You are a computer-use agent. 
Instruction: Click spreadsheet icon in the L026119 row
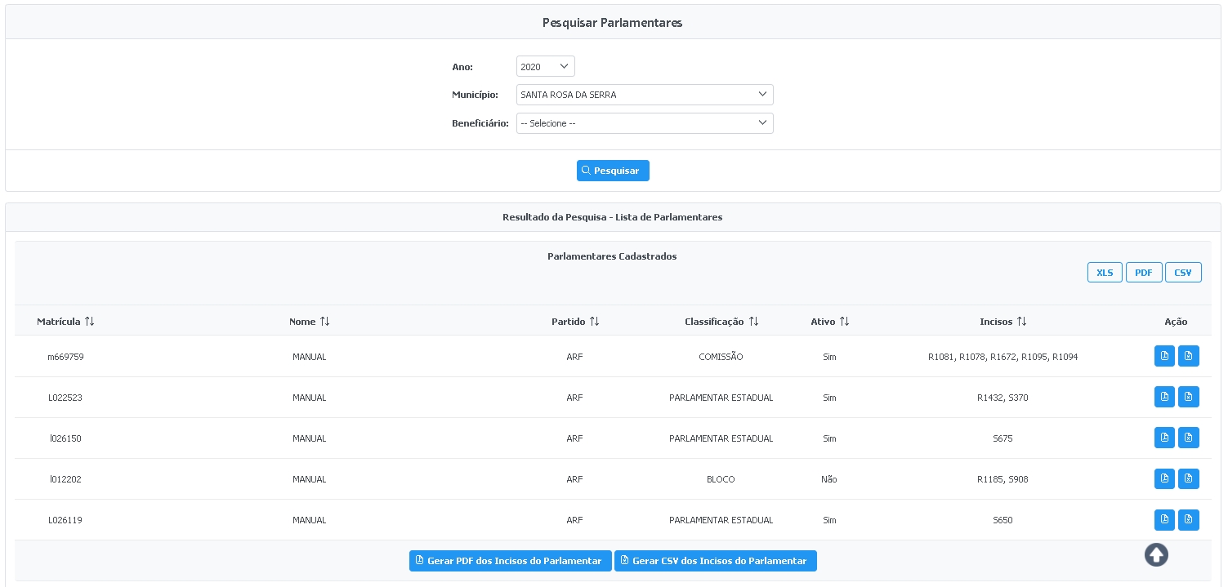[x=1188, y=519]
